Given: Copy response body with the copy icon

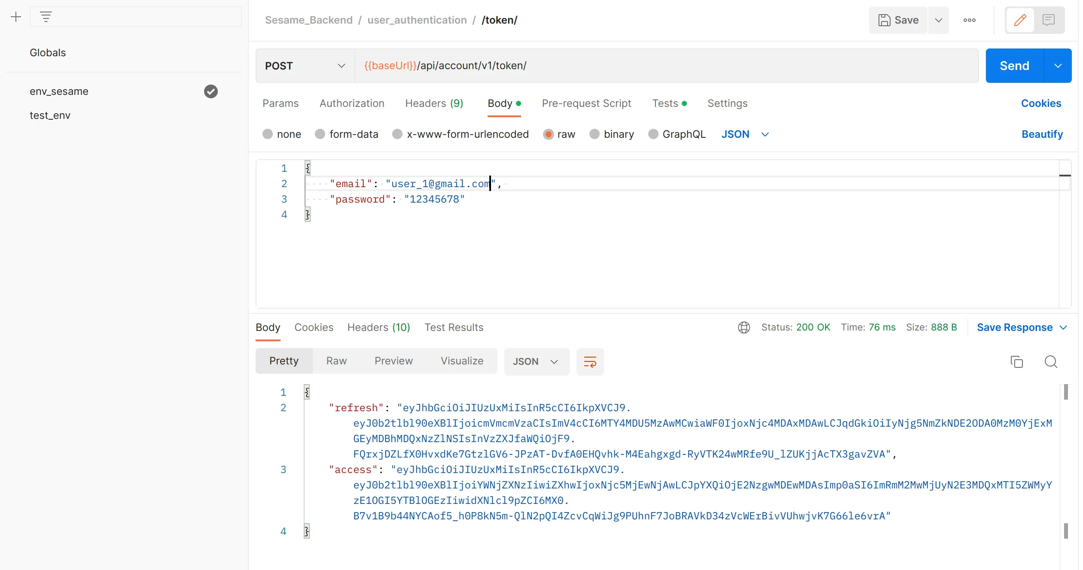Looking at the screenshot, I should [1016, 362].
